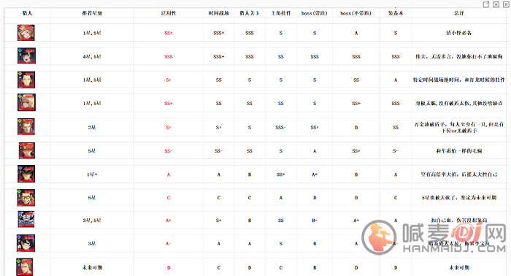Select the 5星也被大砍了 summary cell

point(459,198)
